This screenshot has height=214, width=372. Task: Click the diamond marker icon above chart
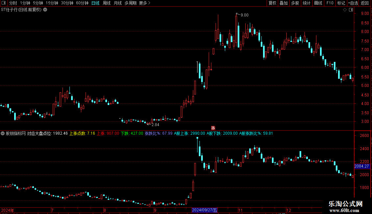pos(345,10)
